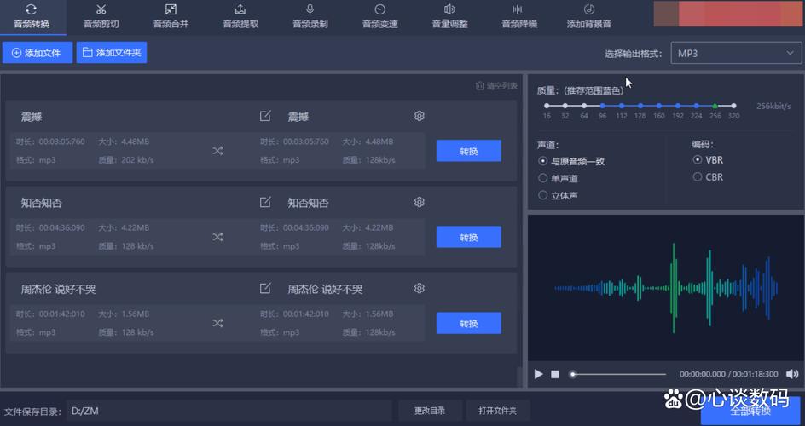Set quality slider to 224 kbit/s
The height and width of the screenshot is (426, 805).
(x=696, y=106)
